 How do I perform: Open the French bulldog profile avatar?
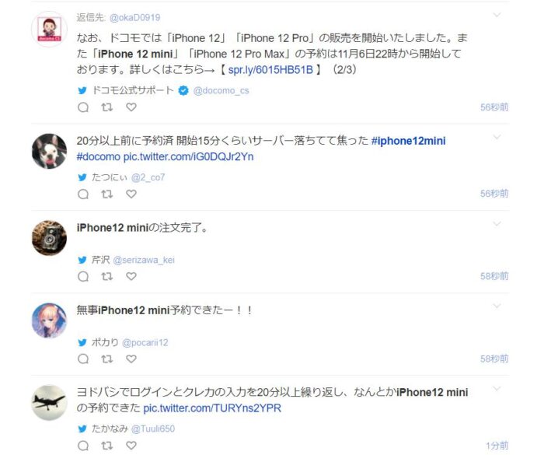pyautogui.click(x=49, y=151)
